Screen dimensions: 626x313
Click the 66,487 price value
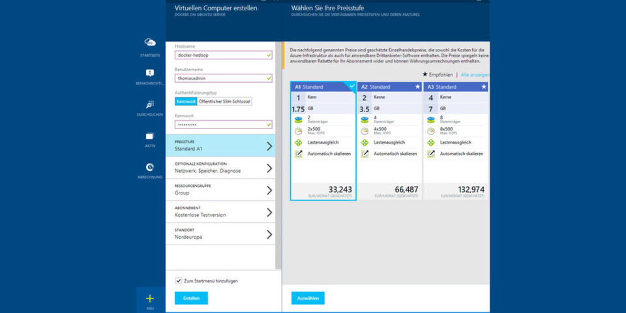click(406, 189)
